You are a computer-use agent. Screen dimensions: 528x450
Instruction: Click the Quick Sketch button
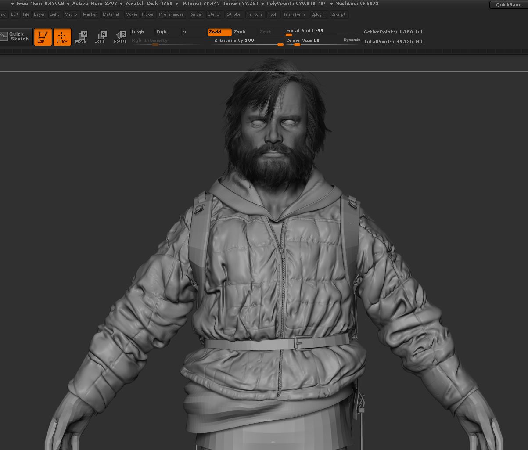16,36
